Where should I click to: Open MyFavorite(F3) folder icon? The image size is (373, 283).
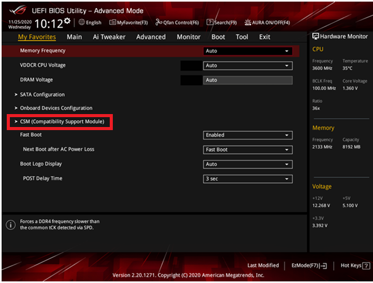click(x=113, y=22)
